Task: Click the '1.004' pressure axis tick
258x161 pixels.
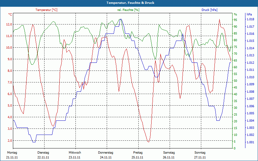Action: click(251, 120)
